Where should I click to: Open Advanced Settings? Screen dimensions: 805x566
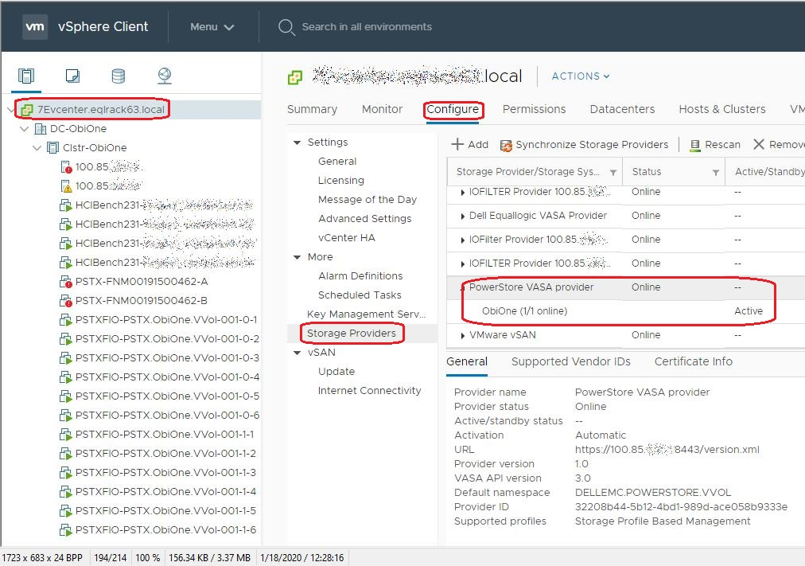tap(364, 218)
